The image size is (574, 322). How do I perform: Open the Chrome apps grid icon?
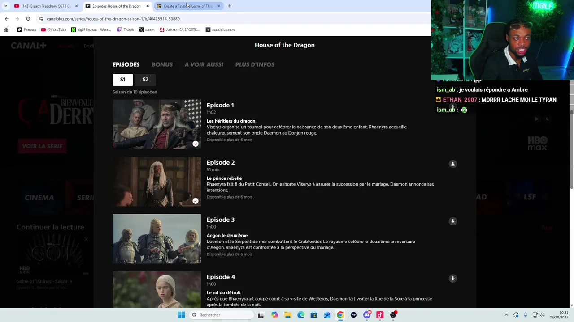6,30
